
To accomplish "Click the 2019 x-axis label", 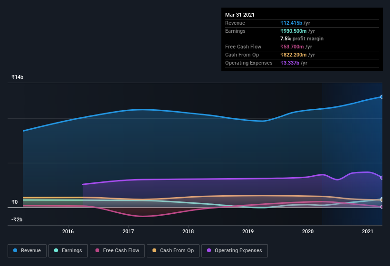I will [248, 231].
